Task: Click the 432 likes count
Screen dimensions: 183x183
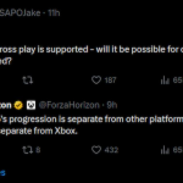Action: 111,150
